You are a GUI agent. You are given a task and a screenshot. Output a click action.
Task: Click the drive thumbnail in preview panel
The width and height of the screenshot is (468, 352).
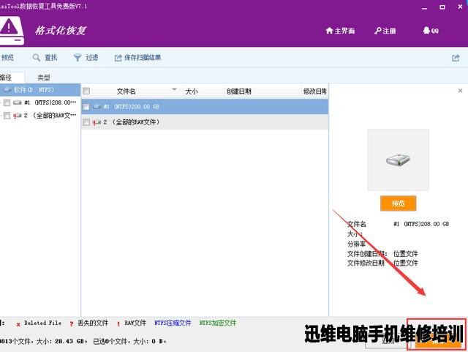pos(398,160)
